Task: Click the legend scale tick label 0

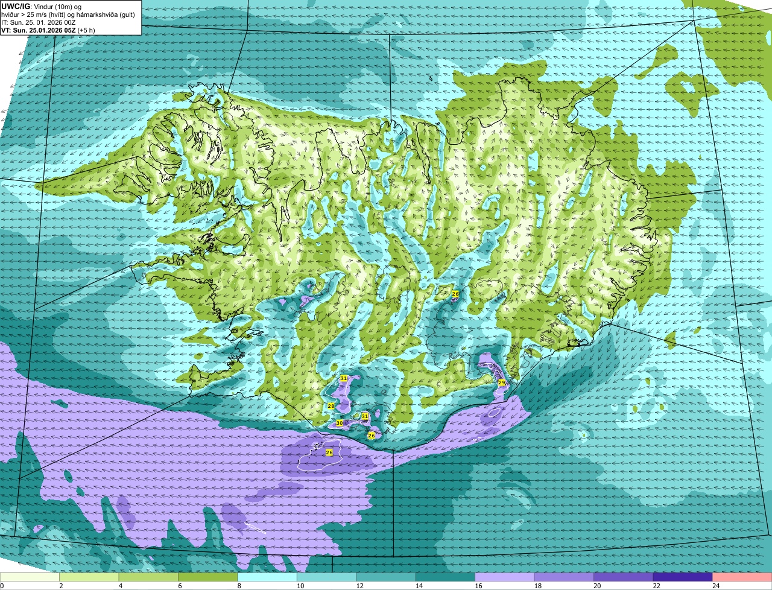Action: pos(2,586)
